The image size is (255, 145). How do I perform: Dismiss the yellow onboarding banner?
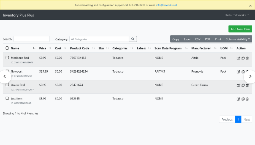click(250, 6)
